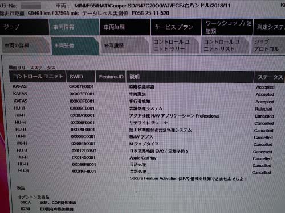Select the SWID 0X006F0001 cell
This screenshot has width=285, height=213.
click(x=83, y=123)
